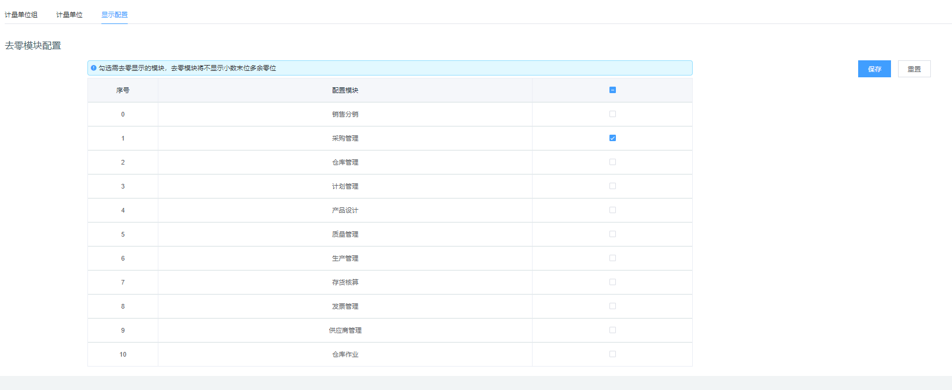
Task: Select the 存货核算 checkbox
Action: [612, 282]
